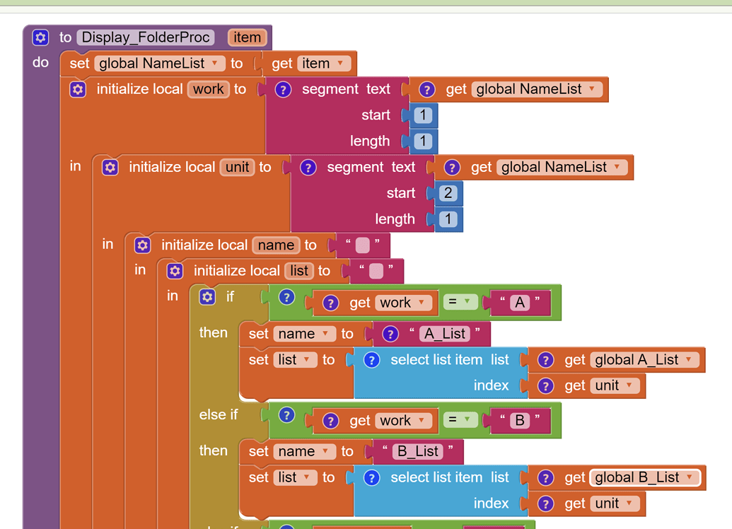Open mutator gear on initialize local list
Screen dimensions: 732x529
pos(175,271)
